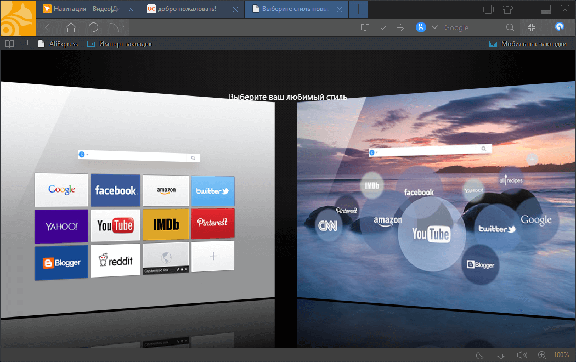Click the magnifier search icon
Viewport: 576px width, 362px height.
pos(510,27)
